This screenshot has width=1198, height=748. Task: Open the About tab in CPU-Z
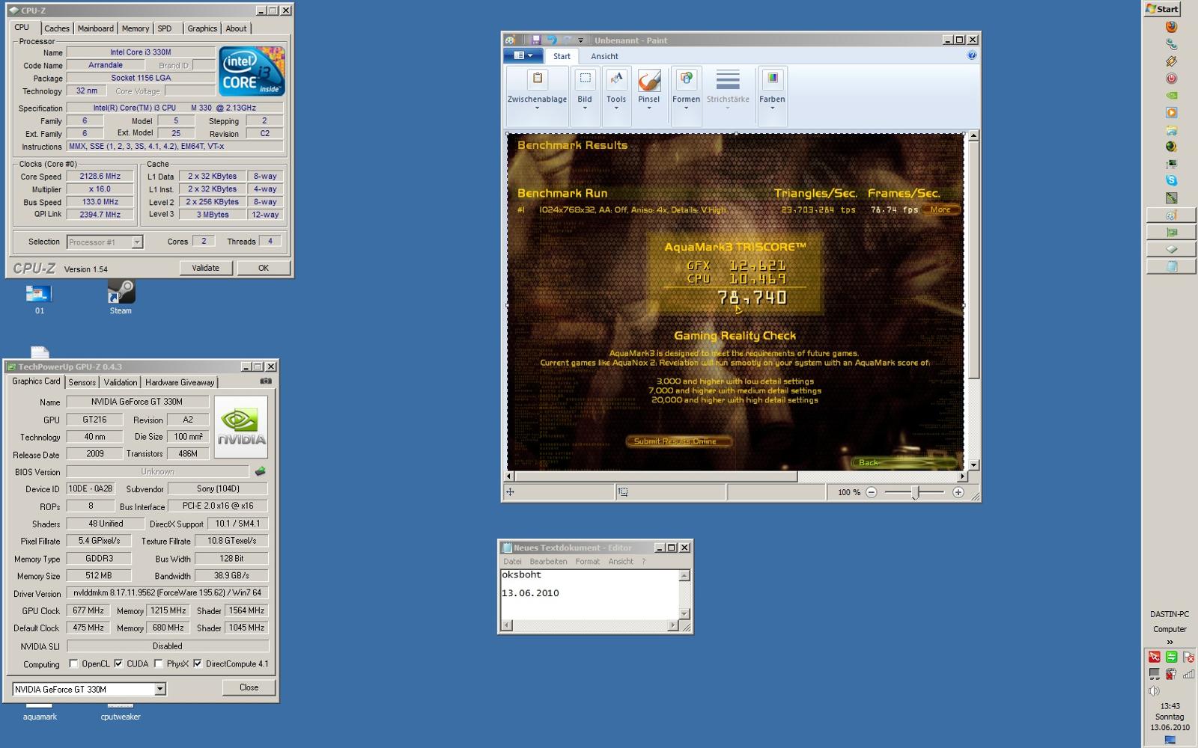pos(236,28)
